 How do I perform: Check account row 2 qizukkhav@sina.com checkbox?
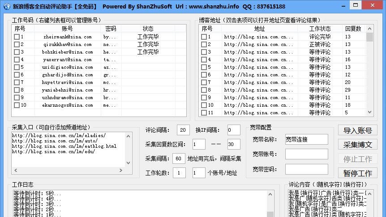17,45
